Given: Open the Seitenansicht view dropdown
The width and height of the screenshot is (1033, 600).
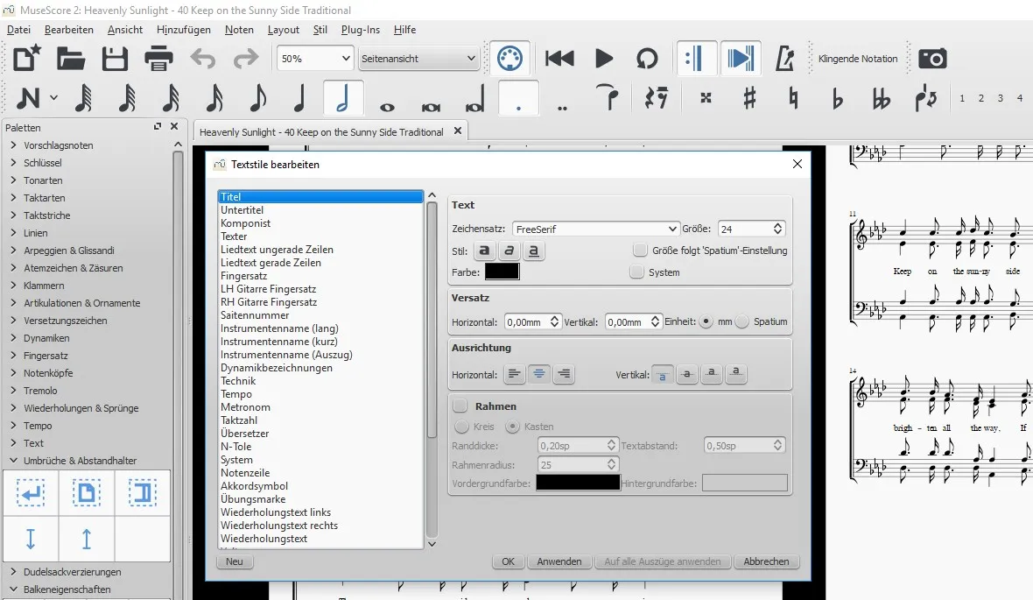Looking at the screenshot, I should coord(418,58).
